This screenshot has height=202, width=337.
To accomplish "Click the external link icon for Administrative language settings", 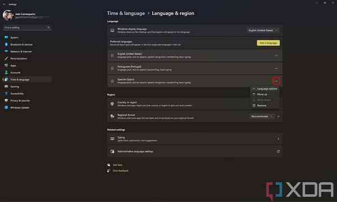I will [x=278, y=151].
